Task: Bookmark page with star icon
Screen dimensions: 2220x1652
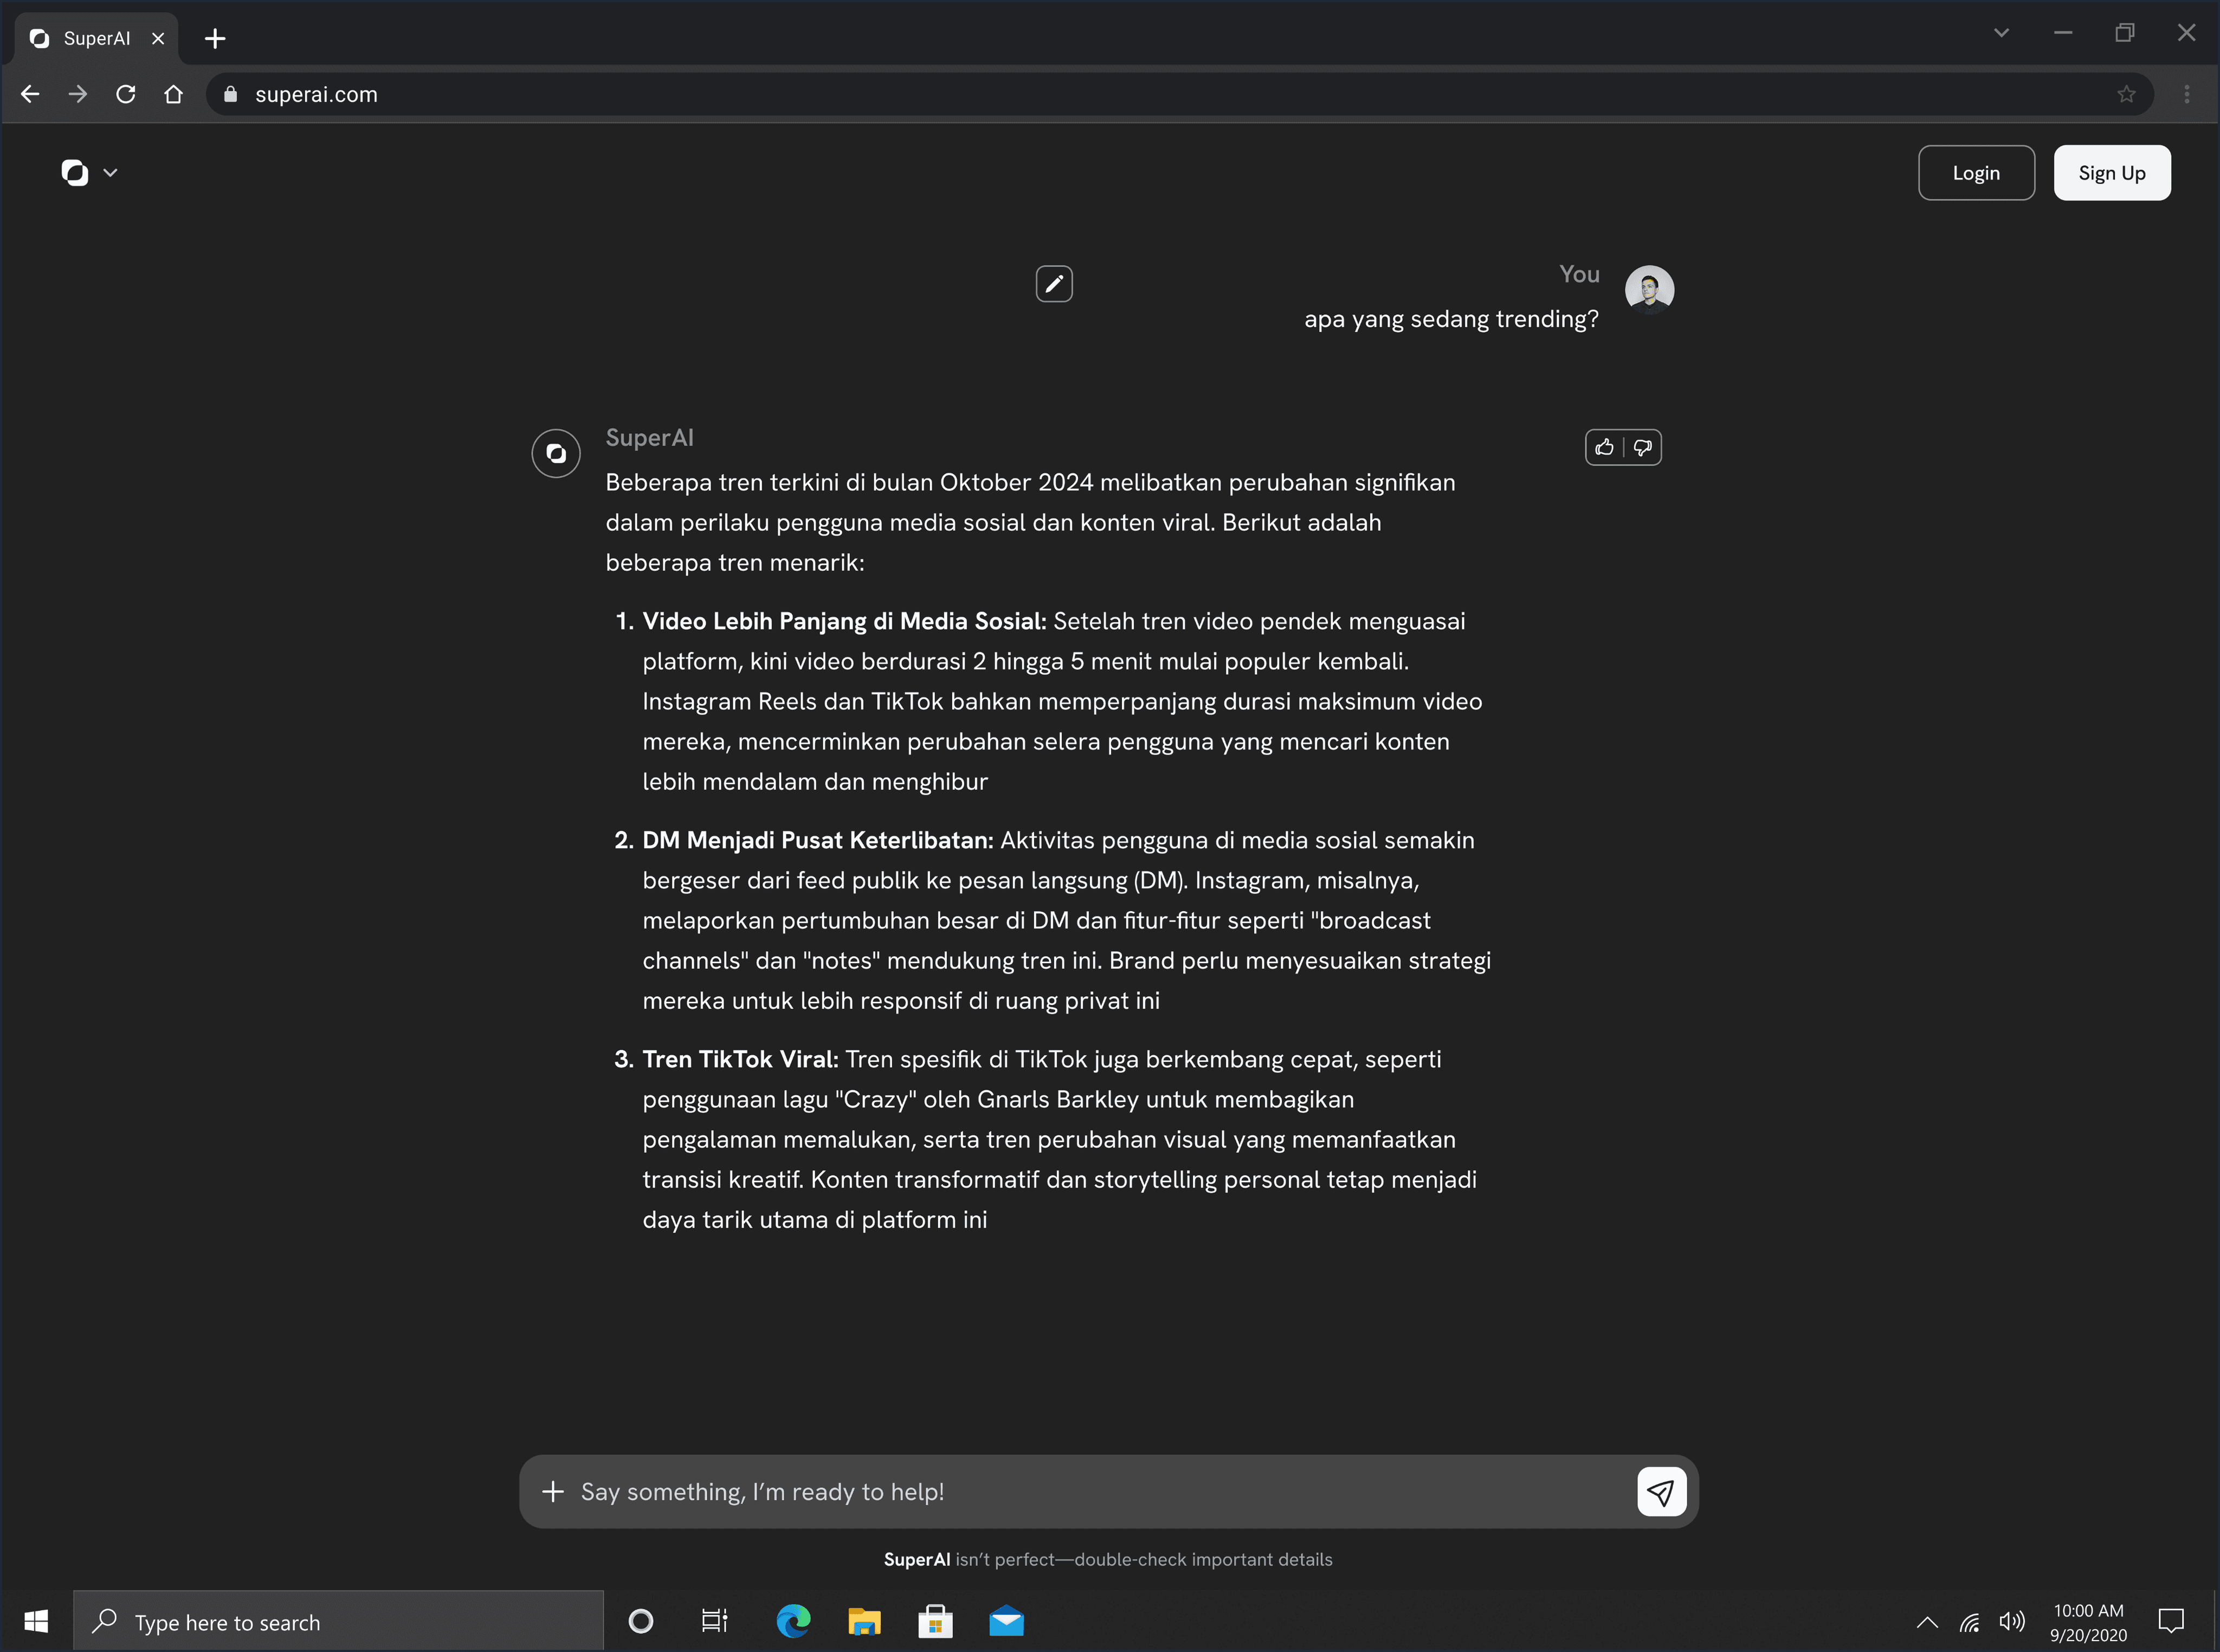Action: click(2126, 94)
